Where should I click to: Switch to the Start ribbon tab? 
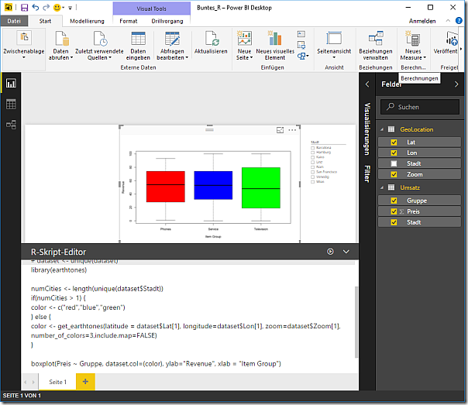[45, 21]
